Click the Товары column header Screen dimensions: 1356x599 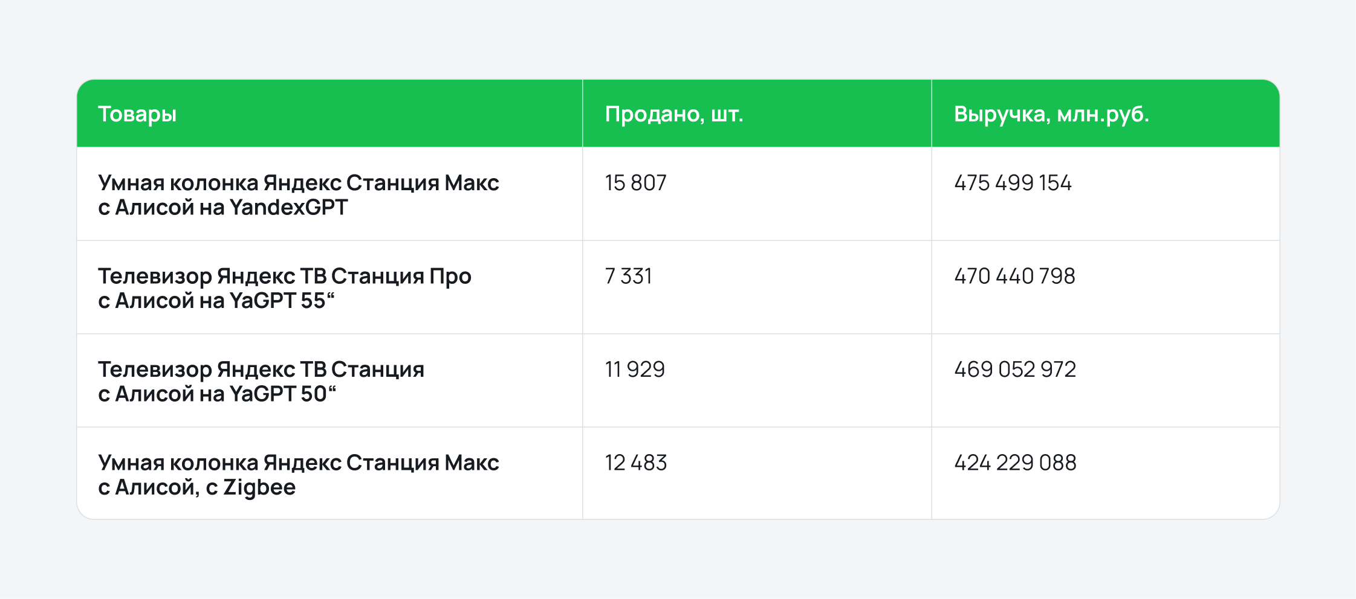(137, 114)
